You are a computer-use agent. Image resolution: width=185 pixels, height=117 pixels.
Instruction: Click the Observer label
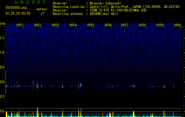pyautogui.click(x=60, y=3)
